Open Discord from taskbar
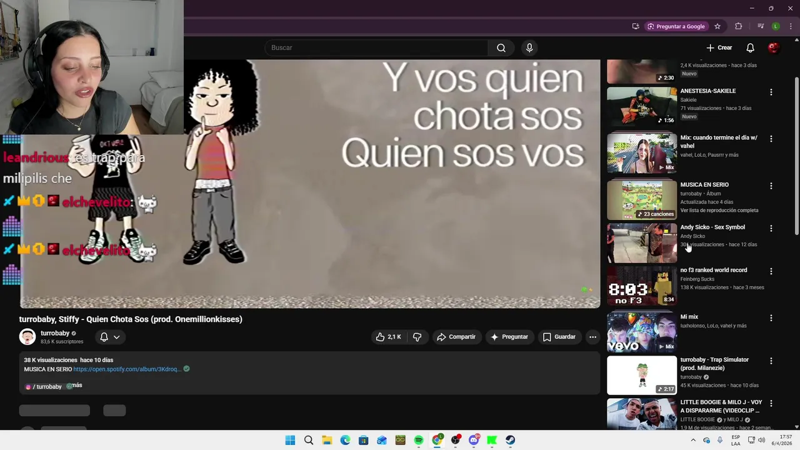Viewport: 800px width, 450px height. click(474, 440)
